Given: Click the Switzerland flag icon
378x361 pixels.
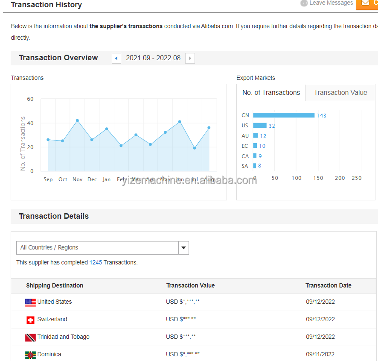Looking at the screenshot, I should click(30, 320).
